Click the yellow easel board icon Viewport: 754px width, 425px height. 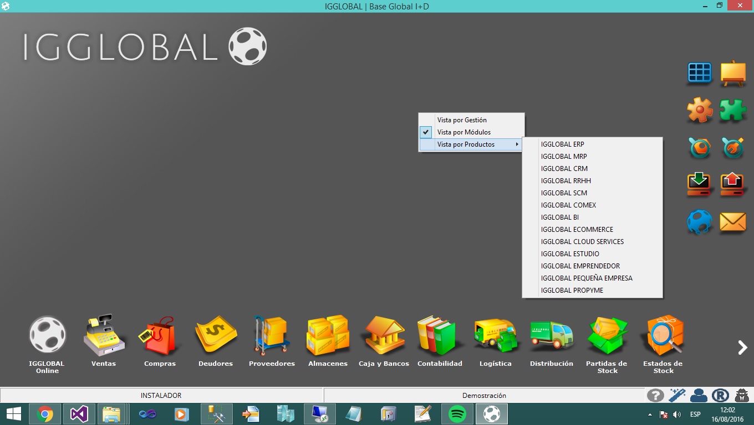733,73
